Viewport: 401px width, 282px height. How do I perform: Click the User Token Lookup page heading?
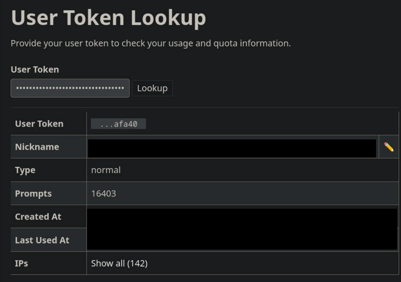(x=108, y=18)
